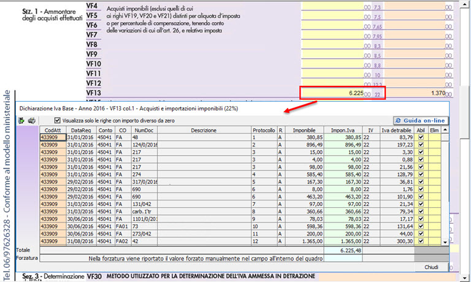This screenshot has width=471, height=282.
Task: Click DataReg cell 31/08/2016
Action: tap(81, 241)
